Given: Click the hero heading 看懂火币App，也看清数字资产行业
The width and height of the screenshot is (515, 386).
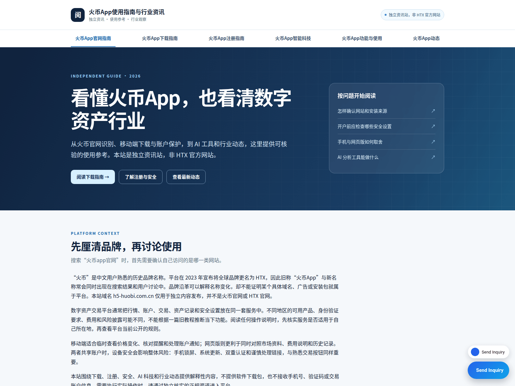Looking at the screenshot, I should 181,109.
